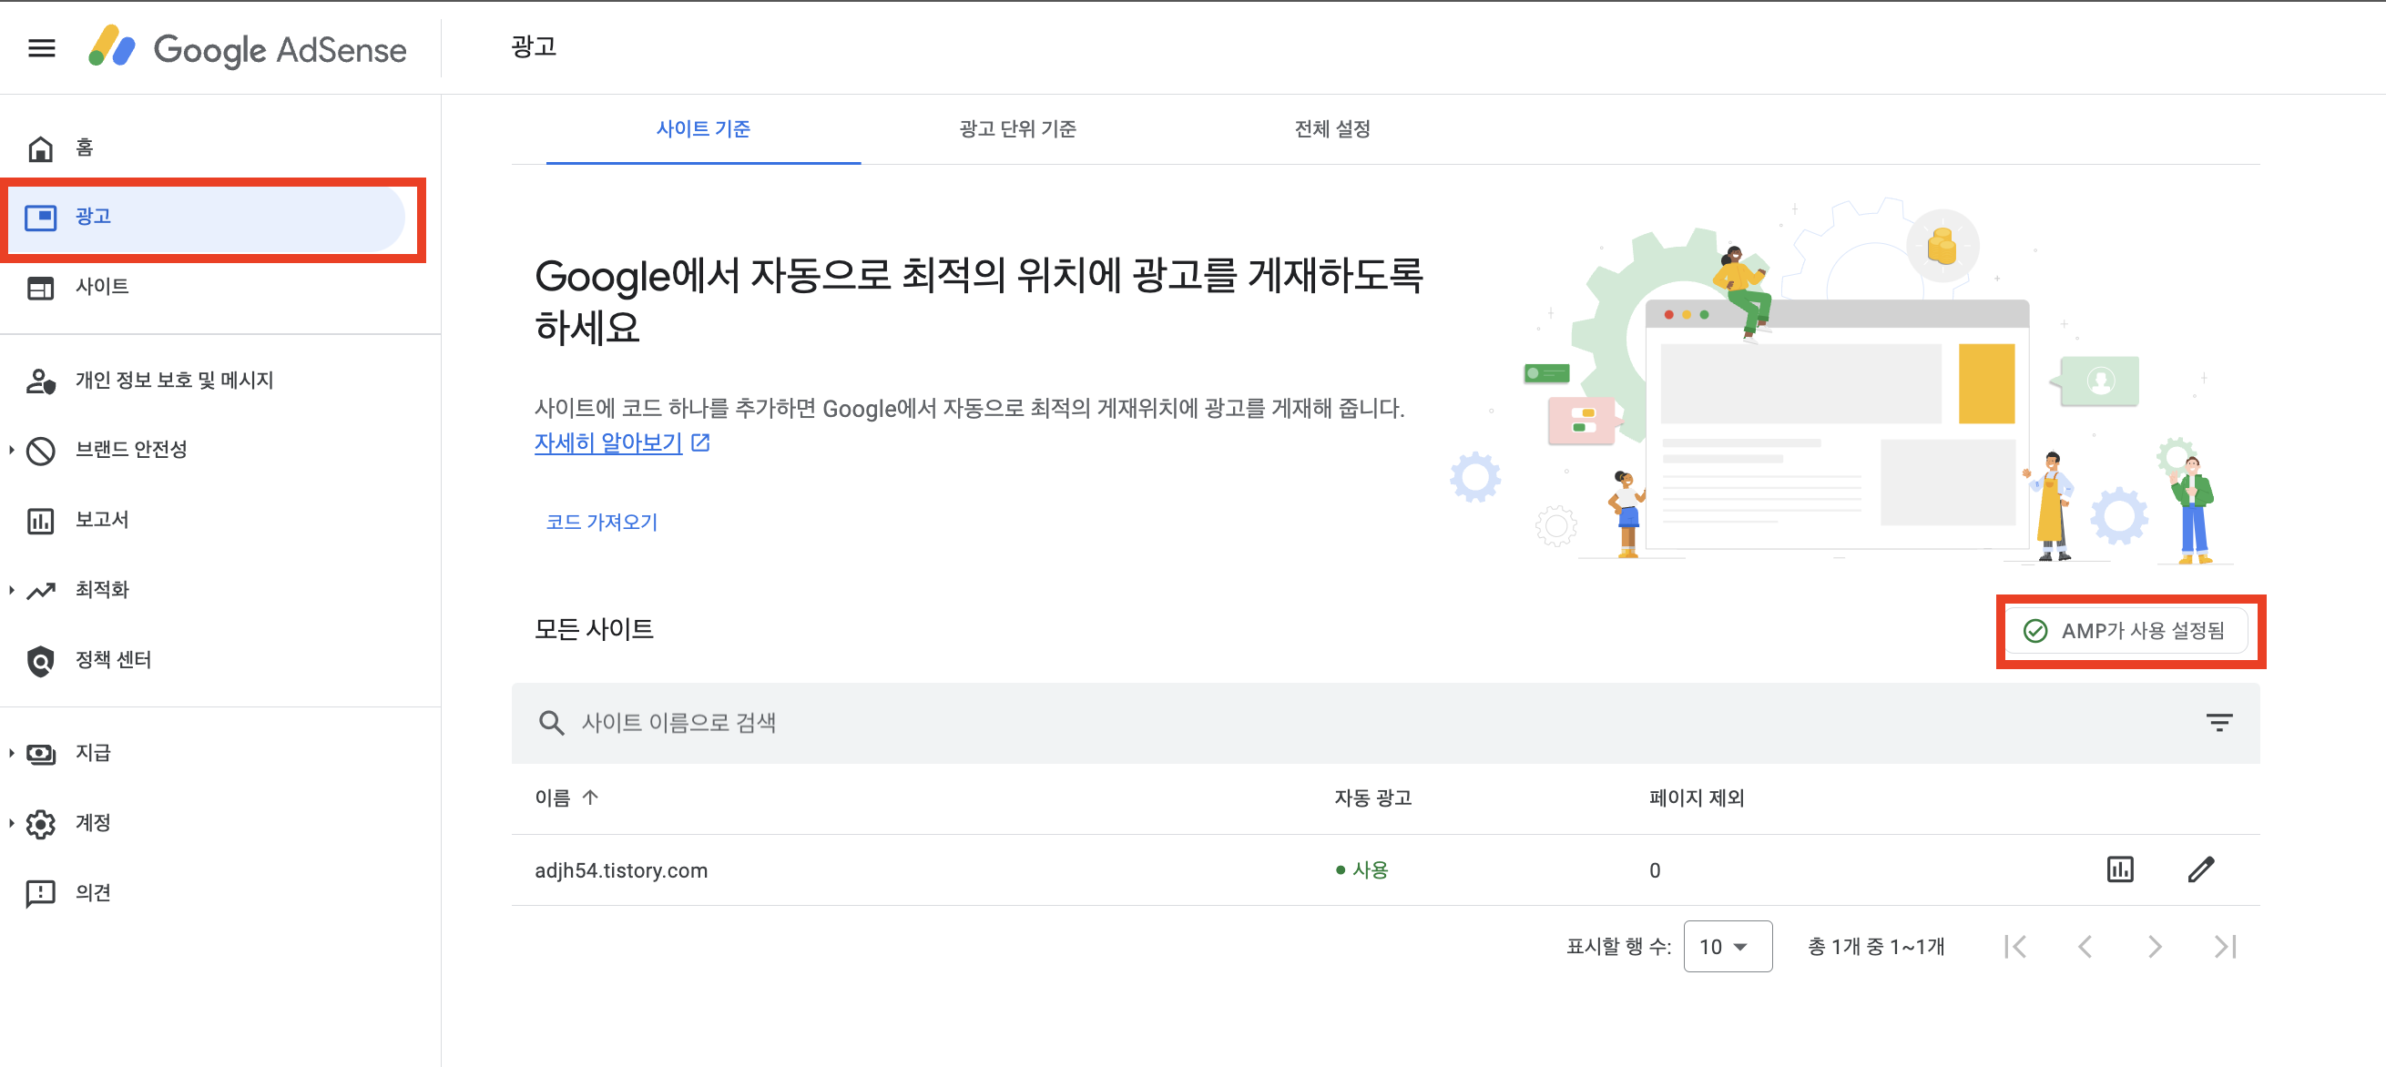This screenshot has height=1067, width=2386.
Task: View the report chart icon for adjh54.tistory.com
Action: coord(2119,869)
